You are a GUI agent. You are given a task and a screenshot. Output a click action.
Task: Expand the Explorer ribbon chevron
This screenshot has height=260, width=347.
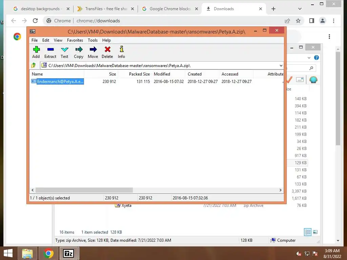309,58
